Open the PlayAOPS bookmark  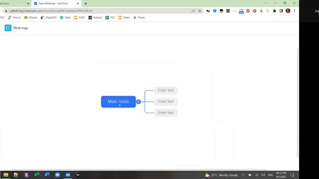point(49,18)
